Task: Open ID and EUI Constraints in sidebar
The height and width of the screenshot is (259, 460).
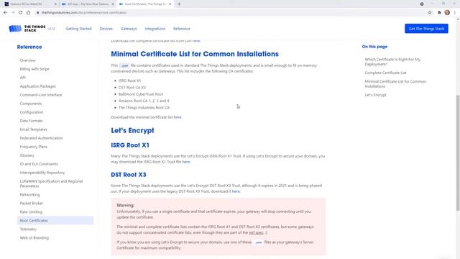Action: (x=39, y=164)
